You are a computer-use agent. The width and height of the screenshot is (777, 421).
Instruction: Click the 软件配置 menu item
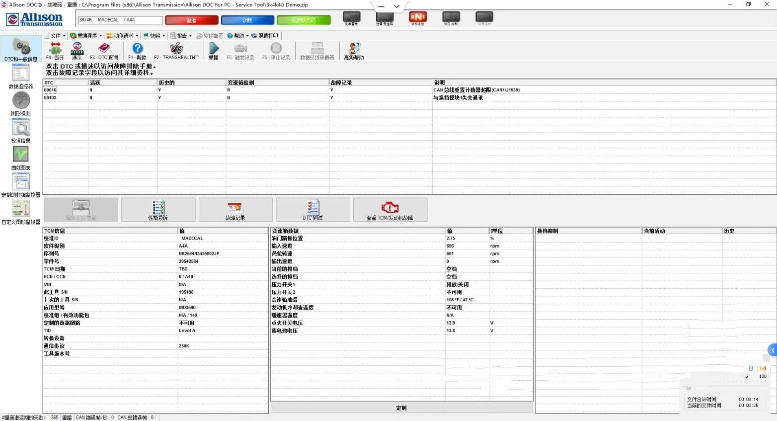pos(210,36)
